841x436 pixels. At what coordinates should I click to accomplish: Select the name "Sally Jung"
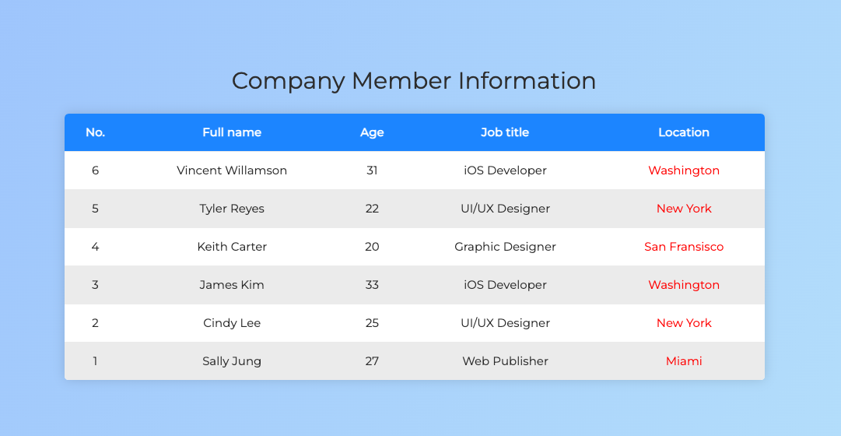pyautogui.click(x=232, y=361)
